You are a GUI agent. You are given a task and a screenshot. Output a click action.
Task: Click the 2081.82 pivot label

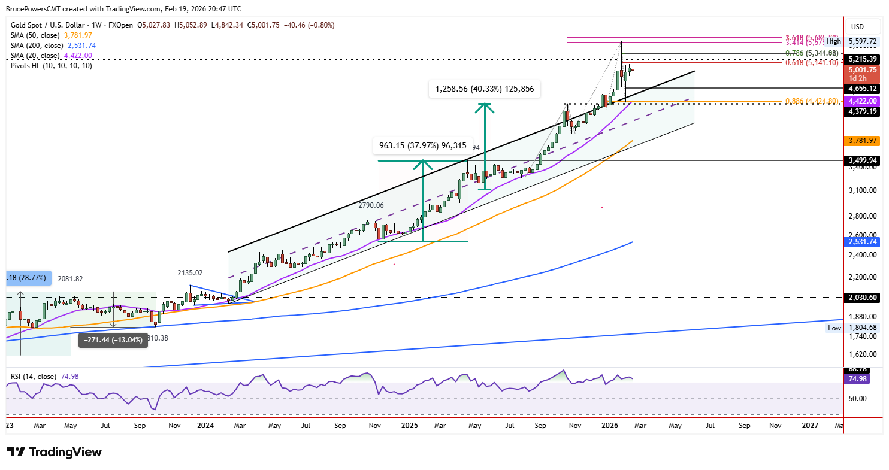tap(70, 278)
